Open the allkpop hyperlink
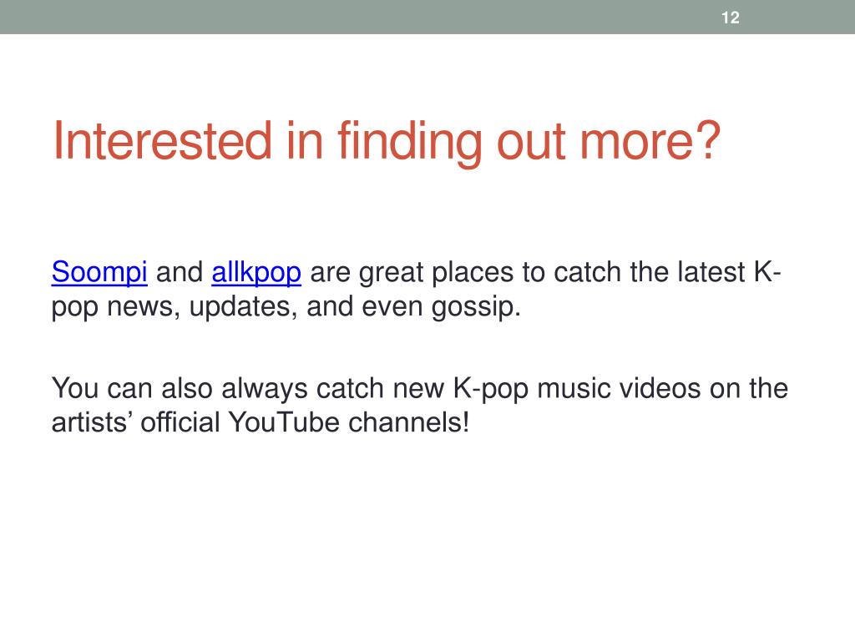The width and height of the screenshot is (855, 641). point(256,272)
